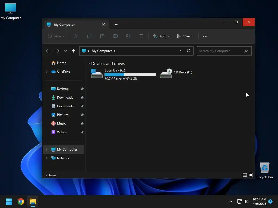Click the computer icon at the start of the address bar
The height and width of the screenshot is (208, 278).
point(84,51)
